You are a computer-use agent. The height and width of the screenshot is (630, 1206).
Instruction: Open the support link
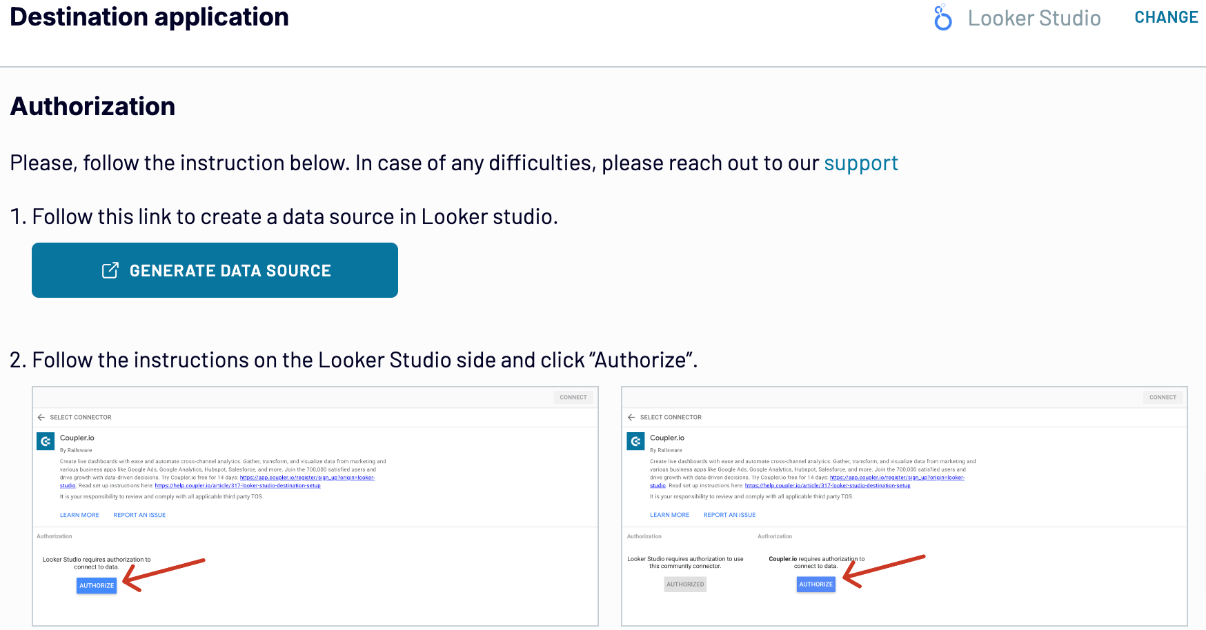[860, 163]
